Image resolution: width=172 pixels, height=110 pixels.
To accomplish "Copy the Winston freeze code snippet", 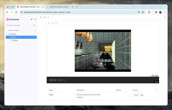I will [156, 82].
